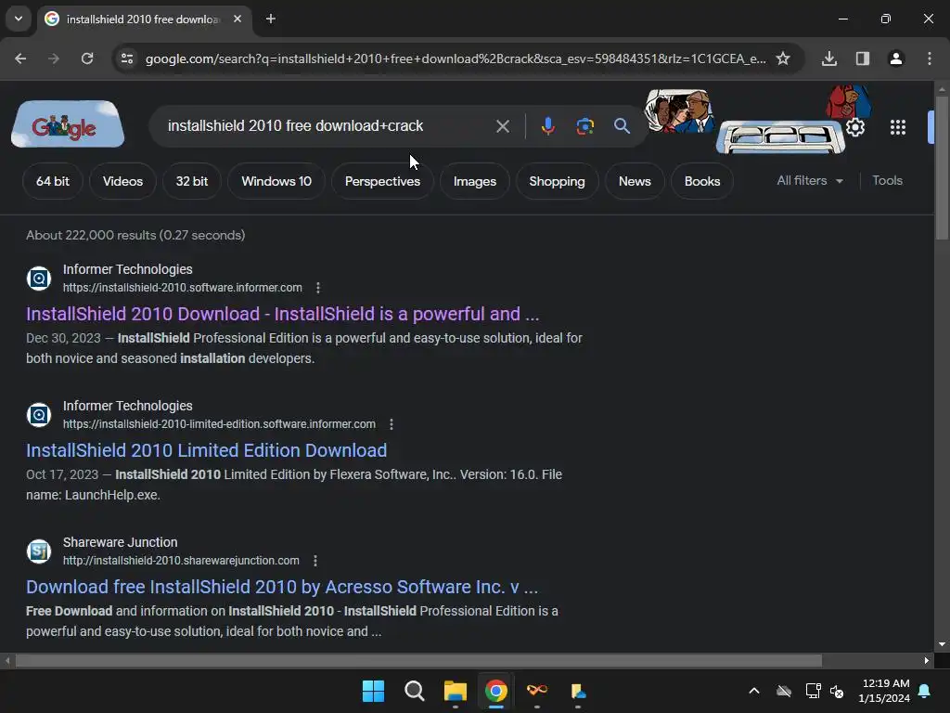Screen dimensions: 950x713
Task: Switch to Images results
Action: click(475, 181)
